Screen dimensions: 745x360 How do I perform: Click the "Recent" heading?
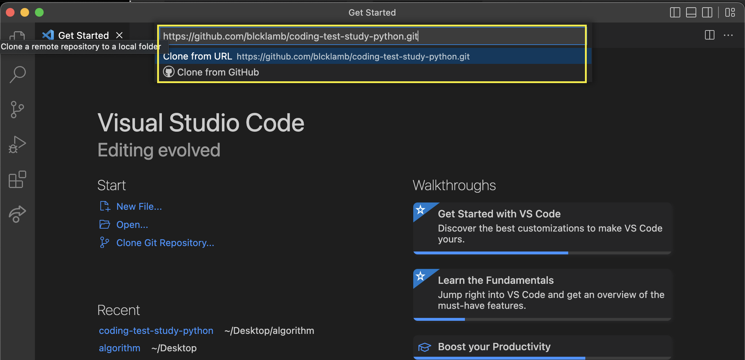tap(119, 310)
